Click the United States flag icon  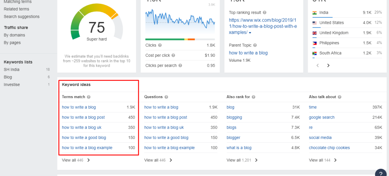[315, 23]
